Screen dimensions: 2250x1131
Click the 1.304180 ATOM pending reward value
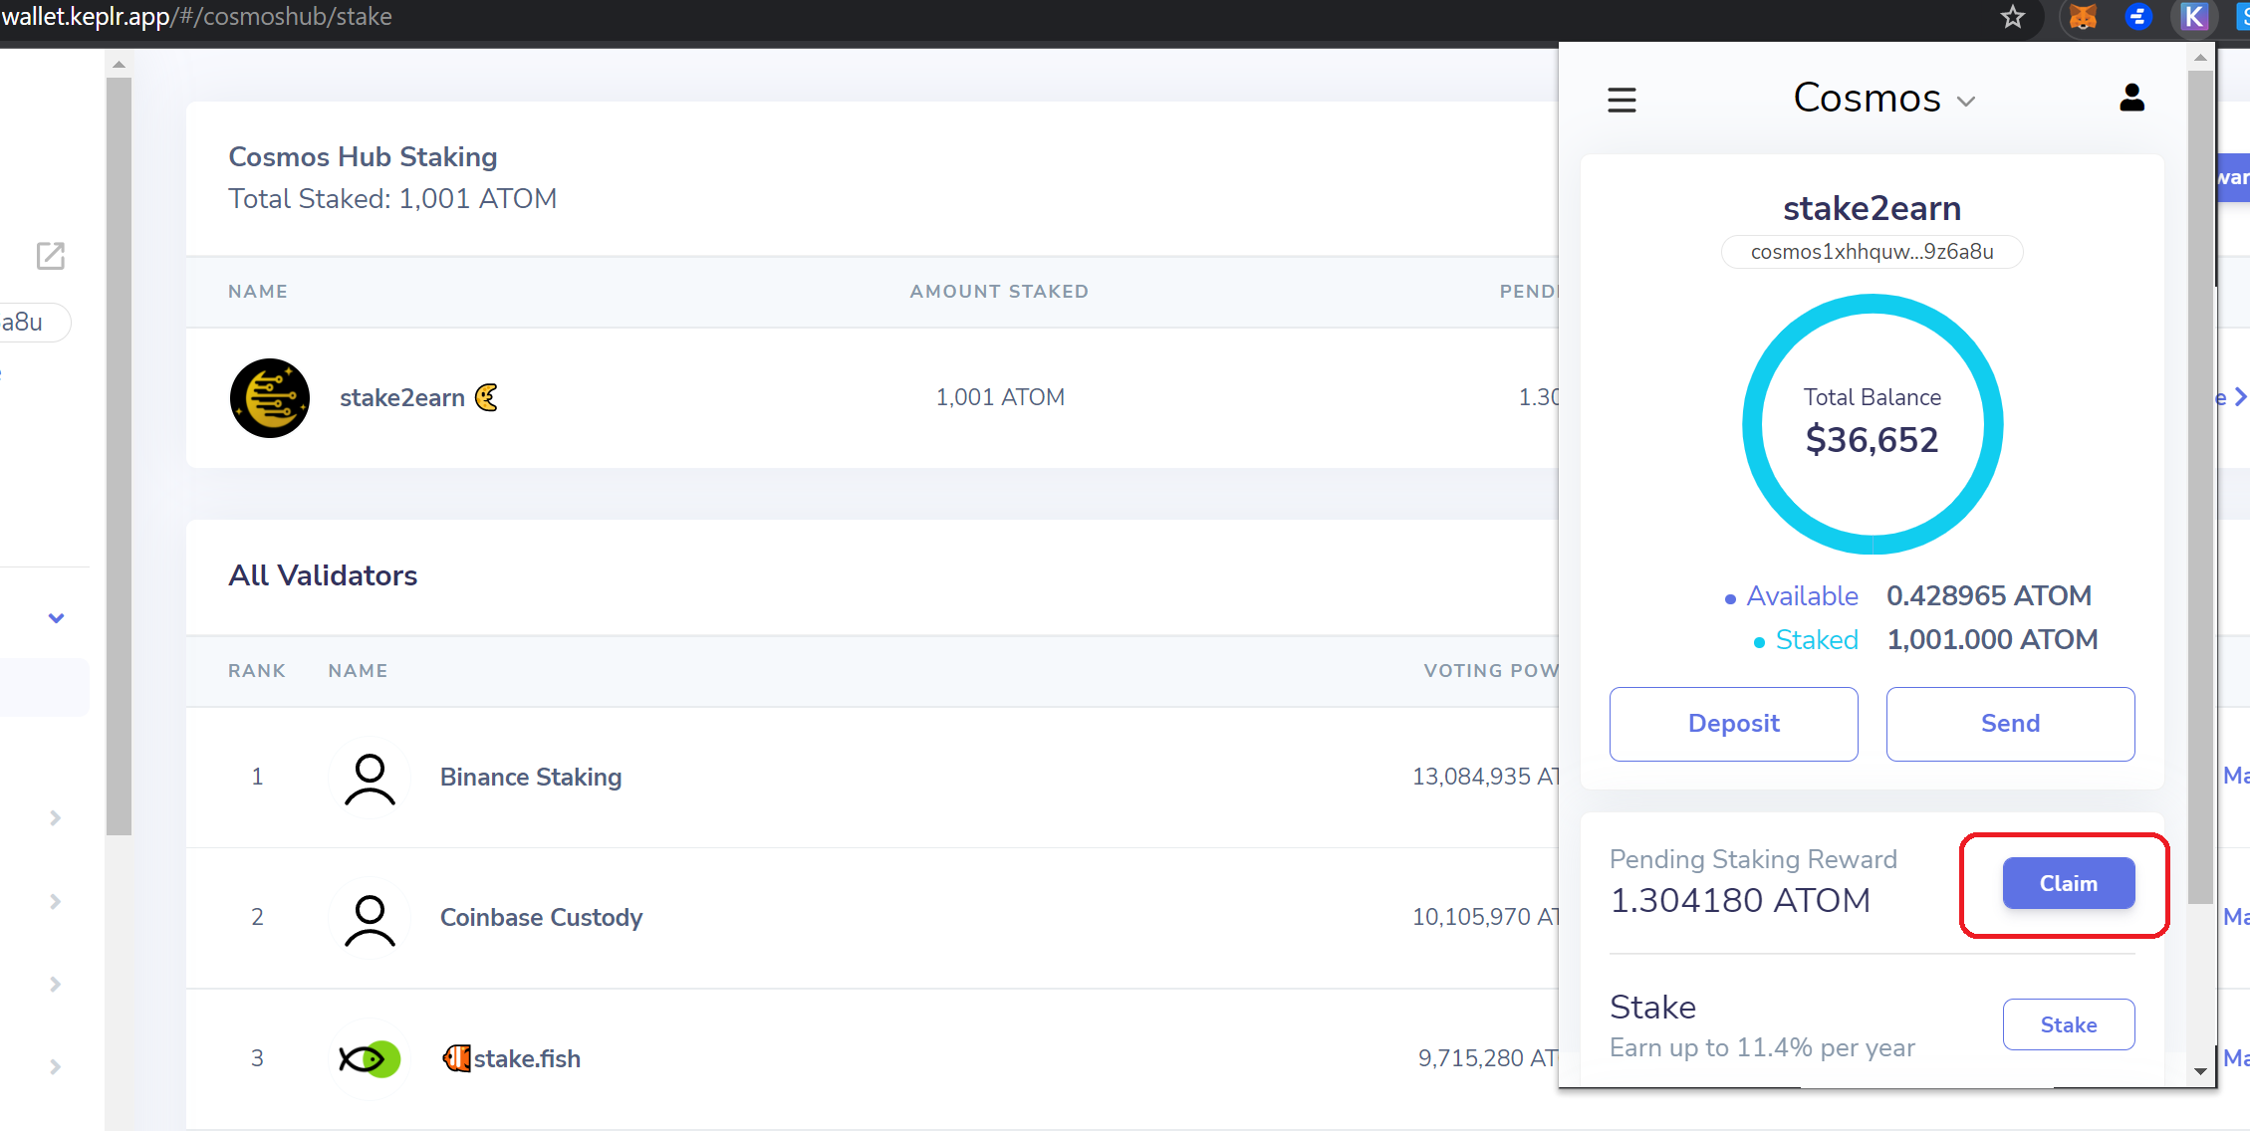(1740, 900)
